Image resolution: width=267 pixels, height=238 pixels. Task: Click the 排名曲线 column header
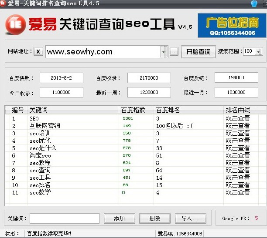[x=241, y=110]
